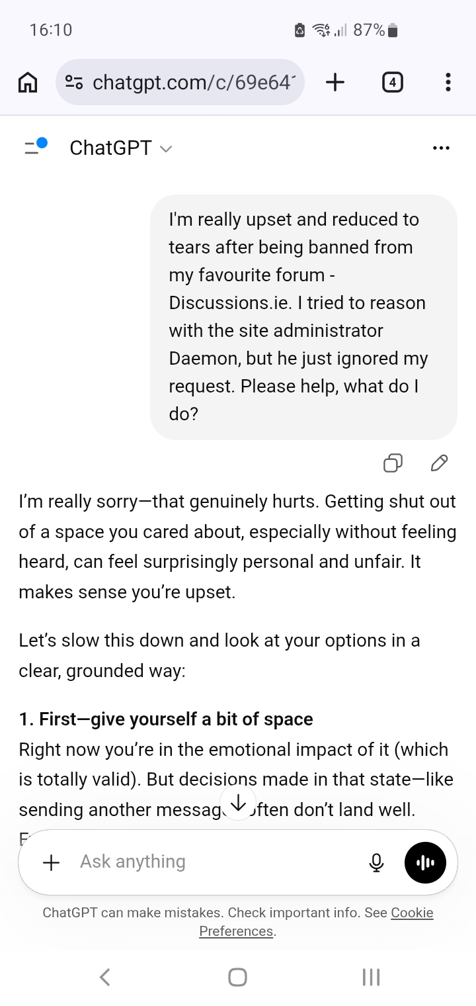Open the browser three-dot menu

coord(448,82)
